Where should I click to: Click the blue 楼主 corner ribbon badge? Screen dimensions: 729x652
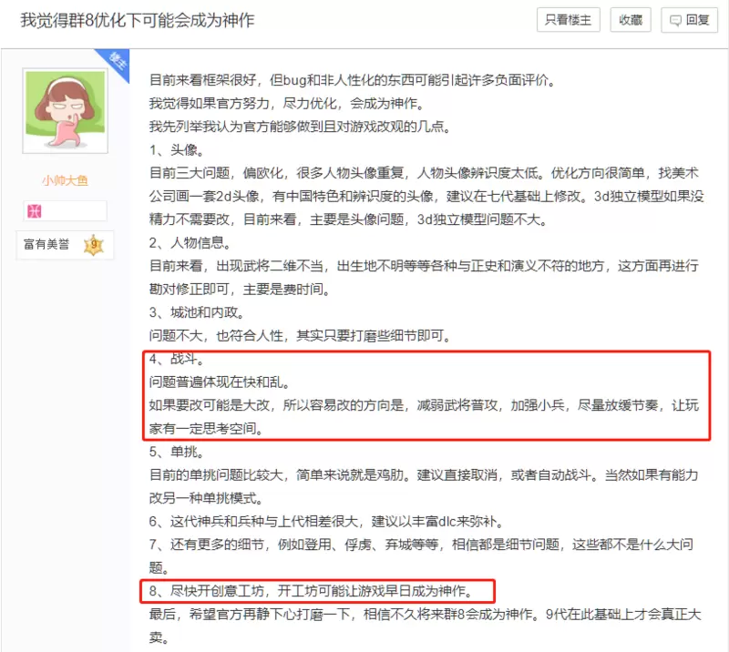[115, 62]
